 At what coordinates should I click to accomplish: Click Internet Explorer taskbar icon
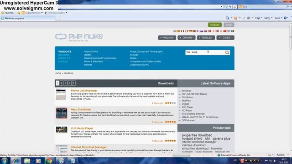coord(16,161)
